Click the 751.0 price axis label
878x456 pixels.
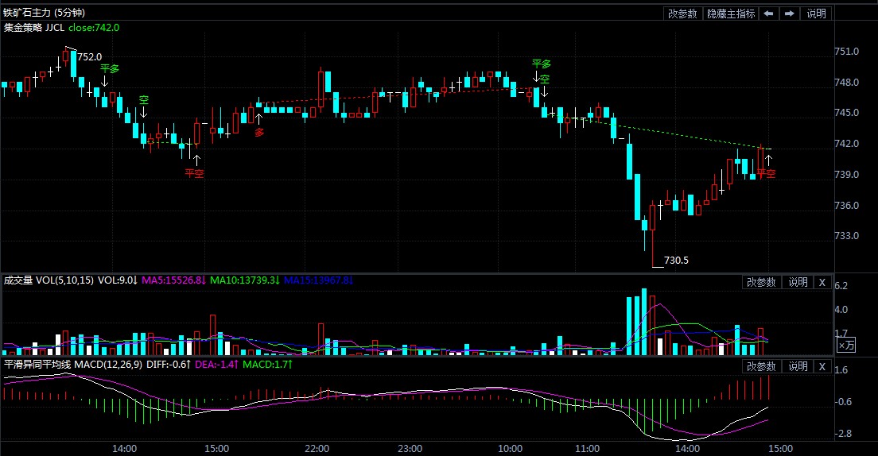tap(846, 52)
